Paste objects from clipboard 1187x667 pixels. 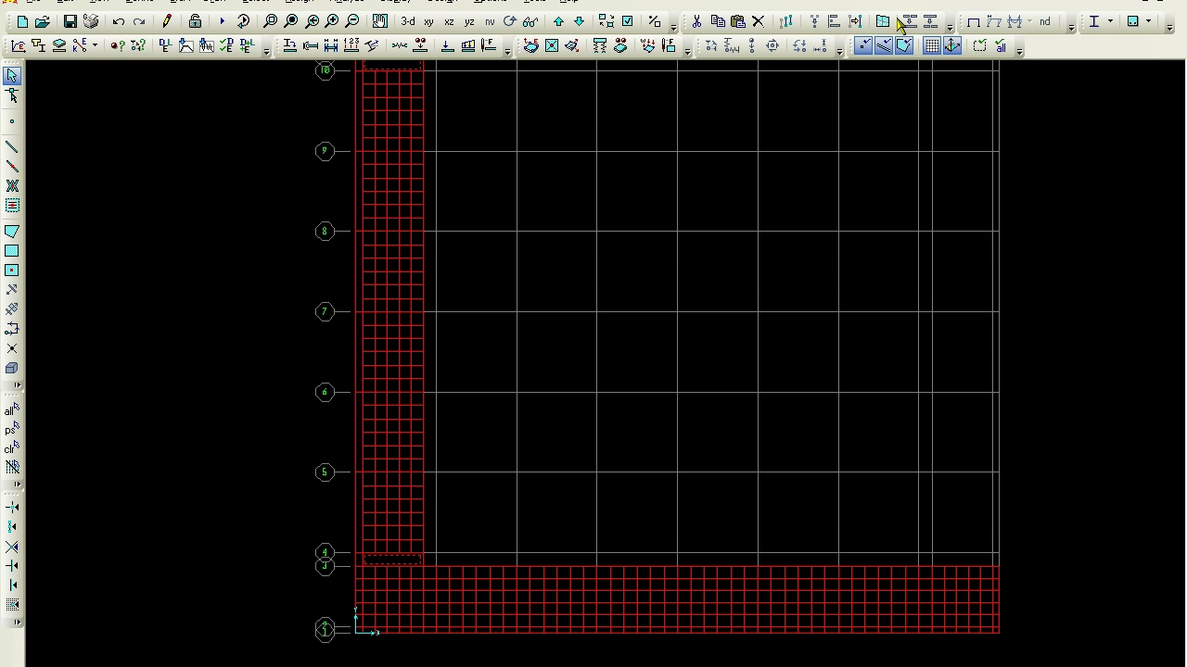click(737, 21)
